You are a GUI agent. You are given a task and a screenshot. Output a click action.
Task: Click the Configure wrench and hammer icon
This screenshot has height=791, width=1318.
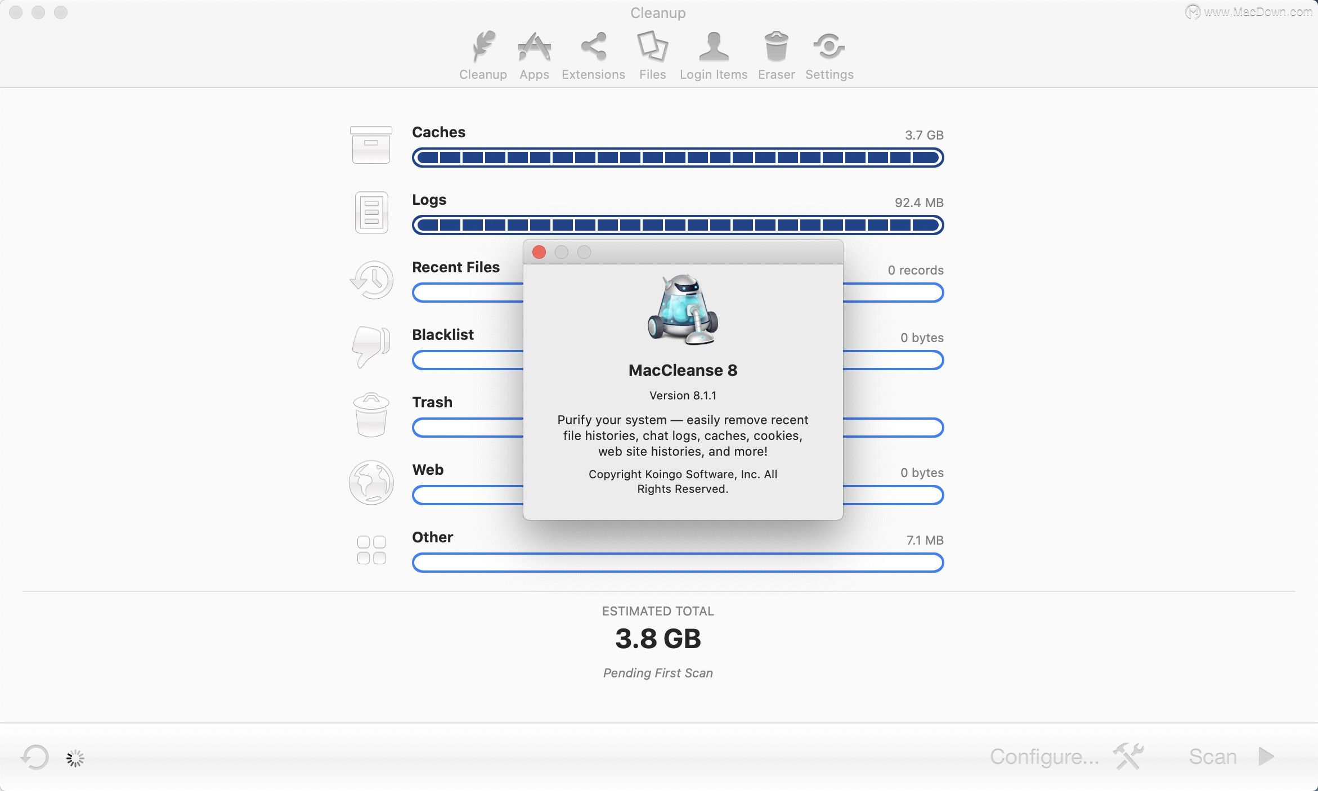[1128, 756]
